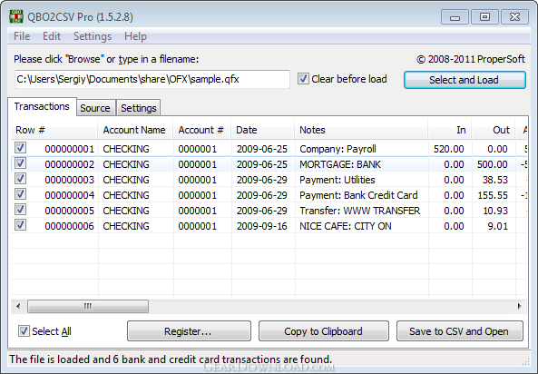Viewport: 538px width, 374px height.
Task: Click the left scroll arrow of horizontal scrollbar
Action: pos(18,306)
